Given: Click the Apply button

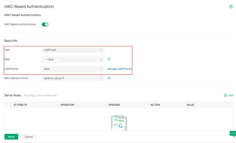Looking at the screenshot, I should click(11, 137).
